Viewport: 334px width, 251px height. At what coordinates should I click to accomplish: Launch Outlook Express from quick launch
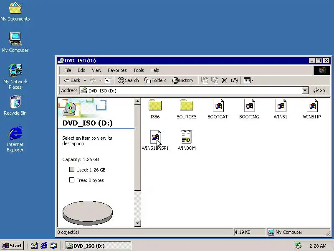[x=53, y=246]
